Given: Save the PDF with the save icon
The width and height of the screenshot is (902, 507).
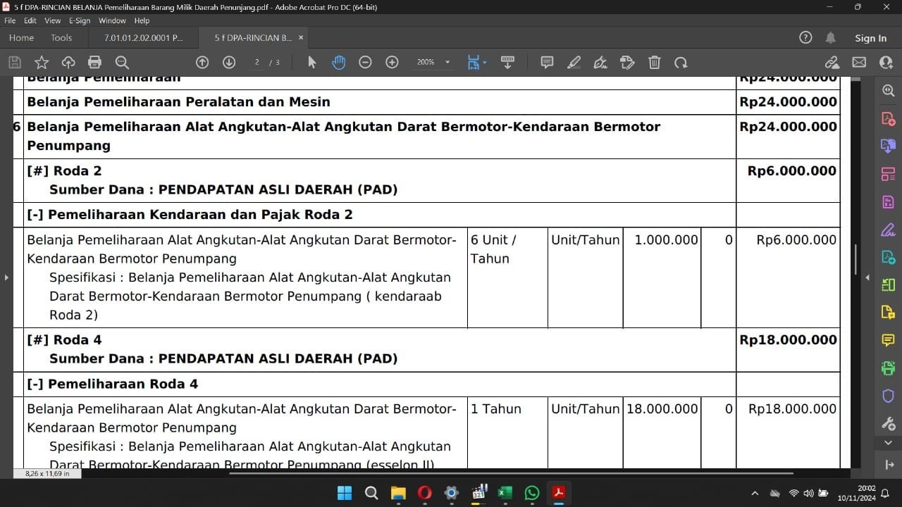Looking at the screenshot, I should [14, 62].
